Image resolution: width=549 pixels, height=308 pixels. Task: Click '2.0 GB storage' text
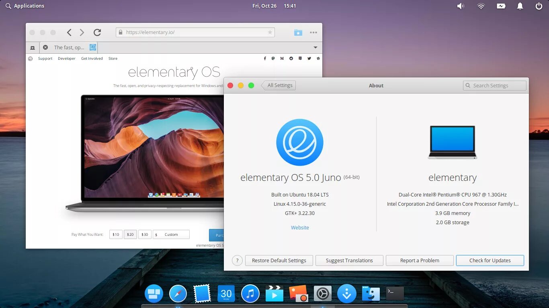(453, 223)
